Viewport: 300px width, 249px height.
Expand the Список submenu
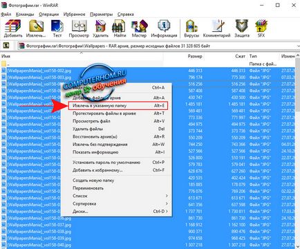[116, 196]
